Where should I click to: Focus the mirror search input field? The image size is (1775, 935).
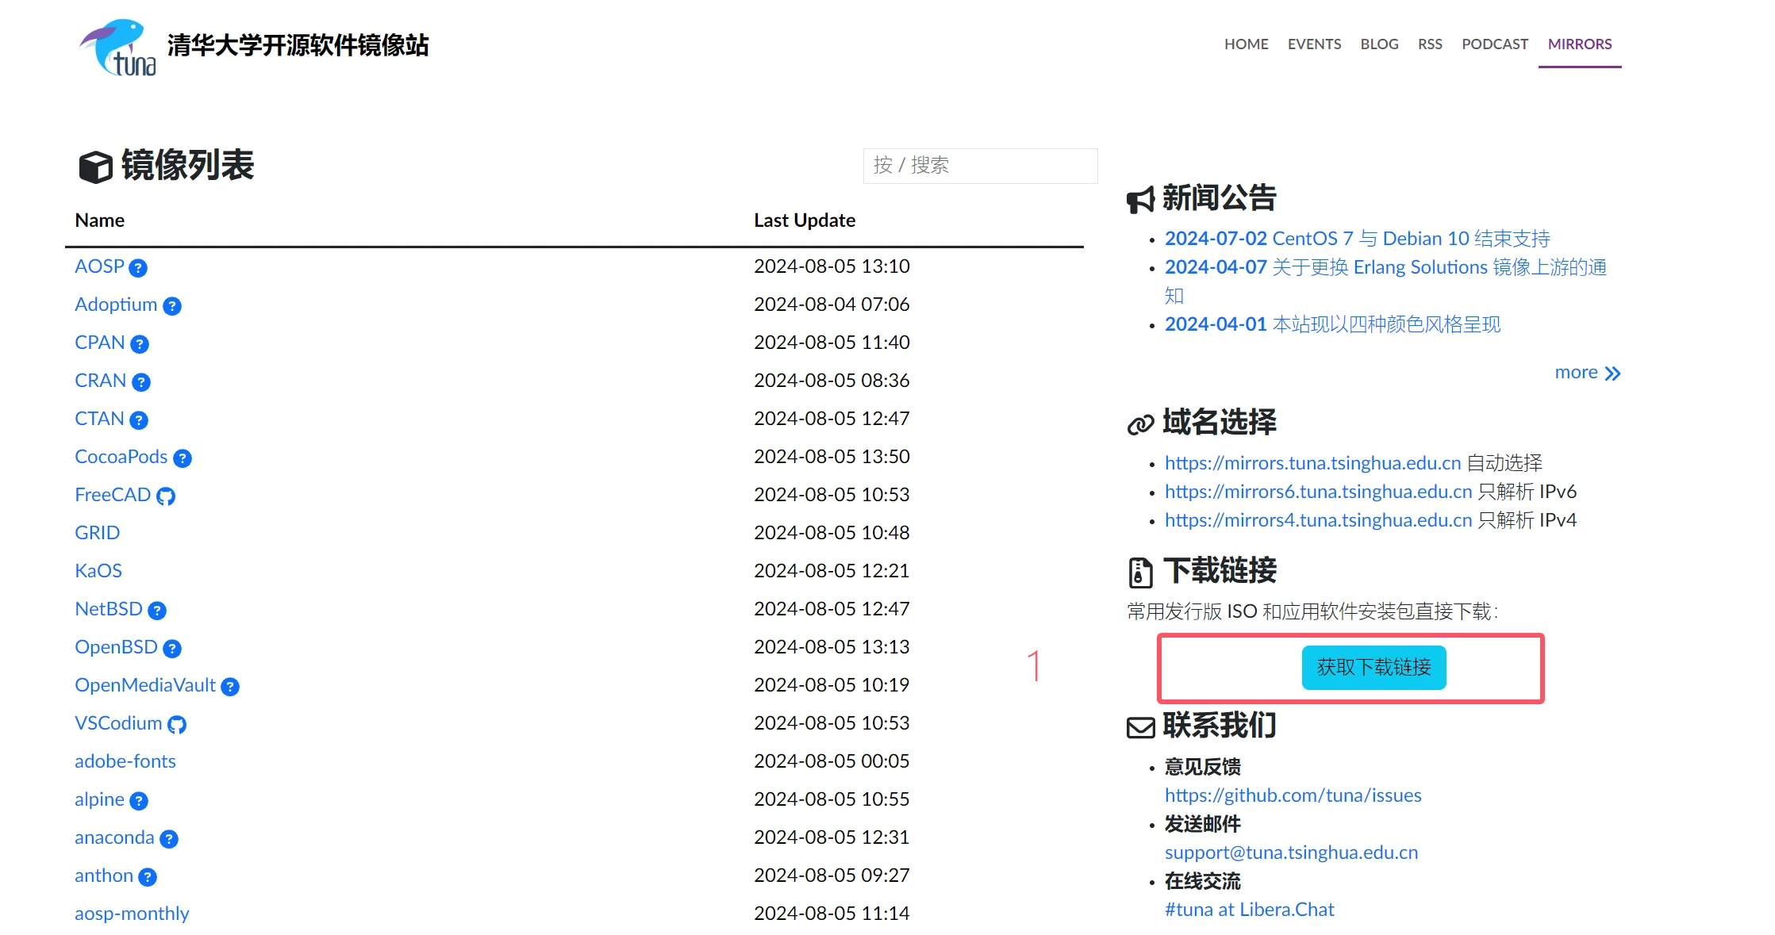point(980,166)
